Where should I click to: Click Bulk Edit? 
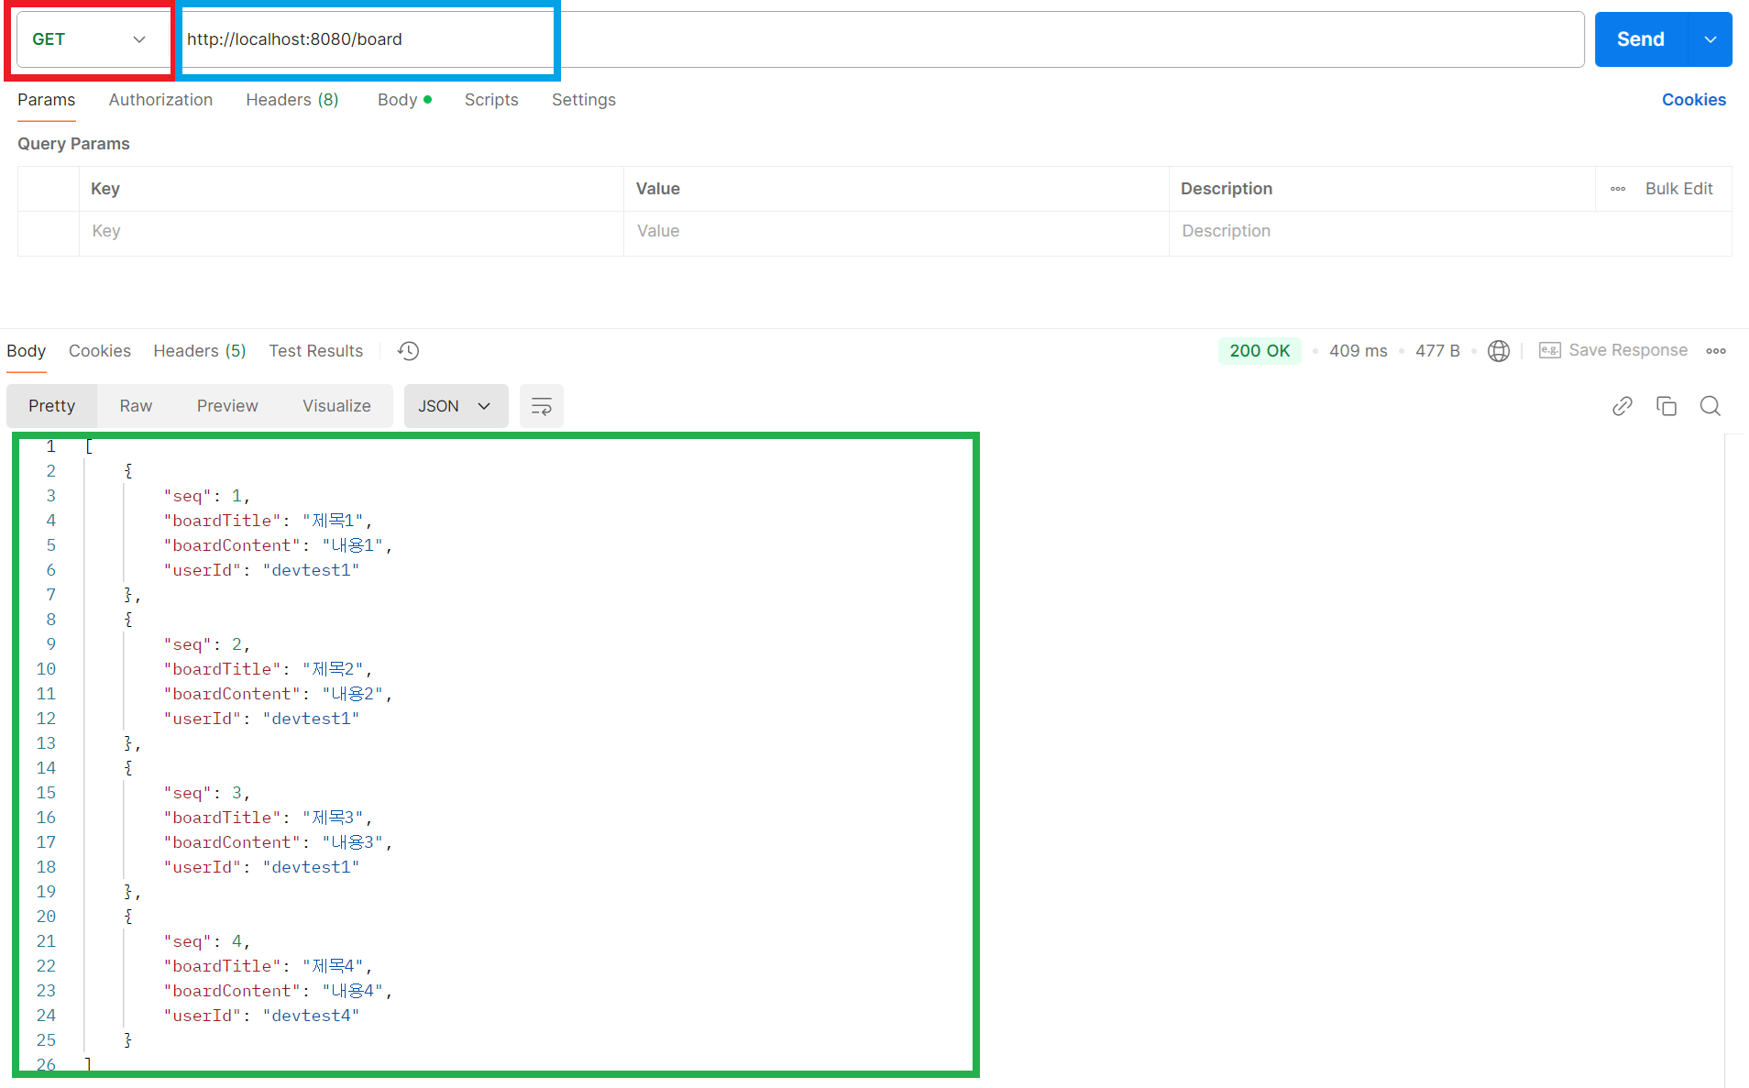(1678, 189)
